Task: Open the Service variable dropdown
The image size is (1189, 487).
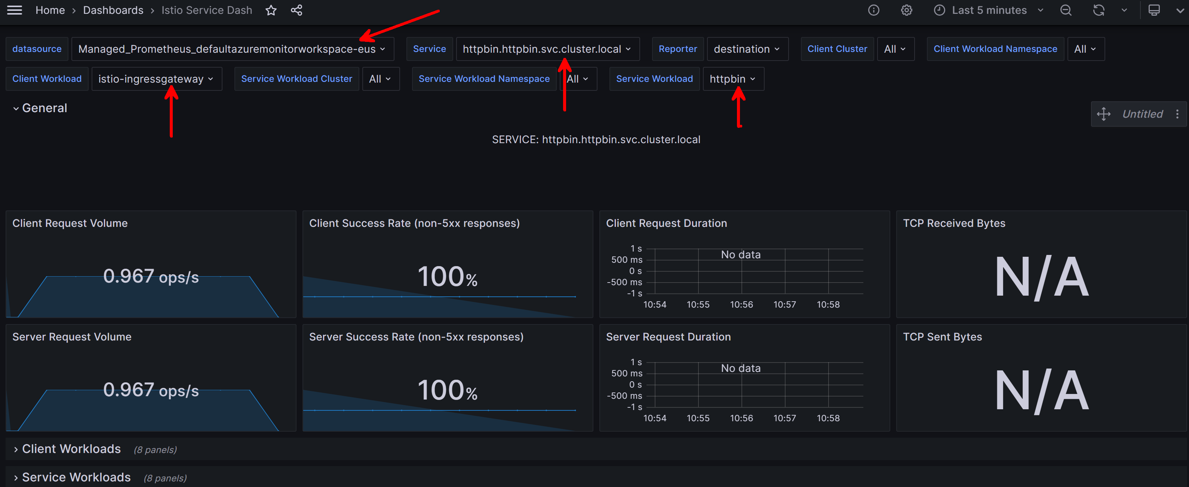Action: pyautogui.click(x=548, y=49)
